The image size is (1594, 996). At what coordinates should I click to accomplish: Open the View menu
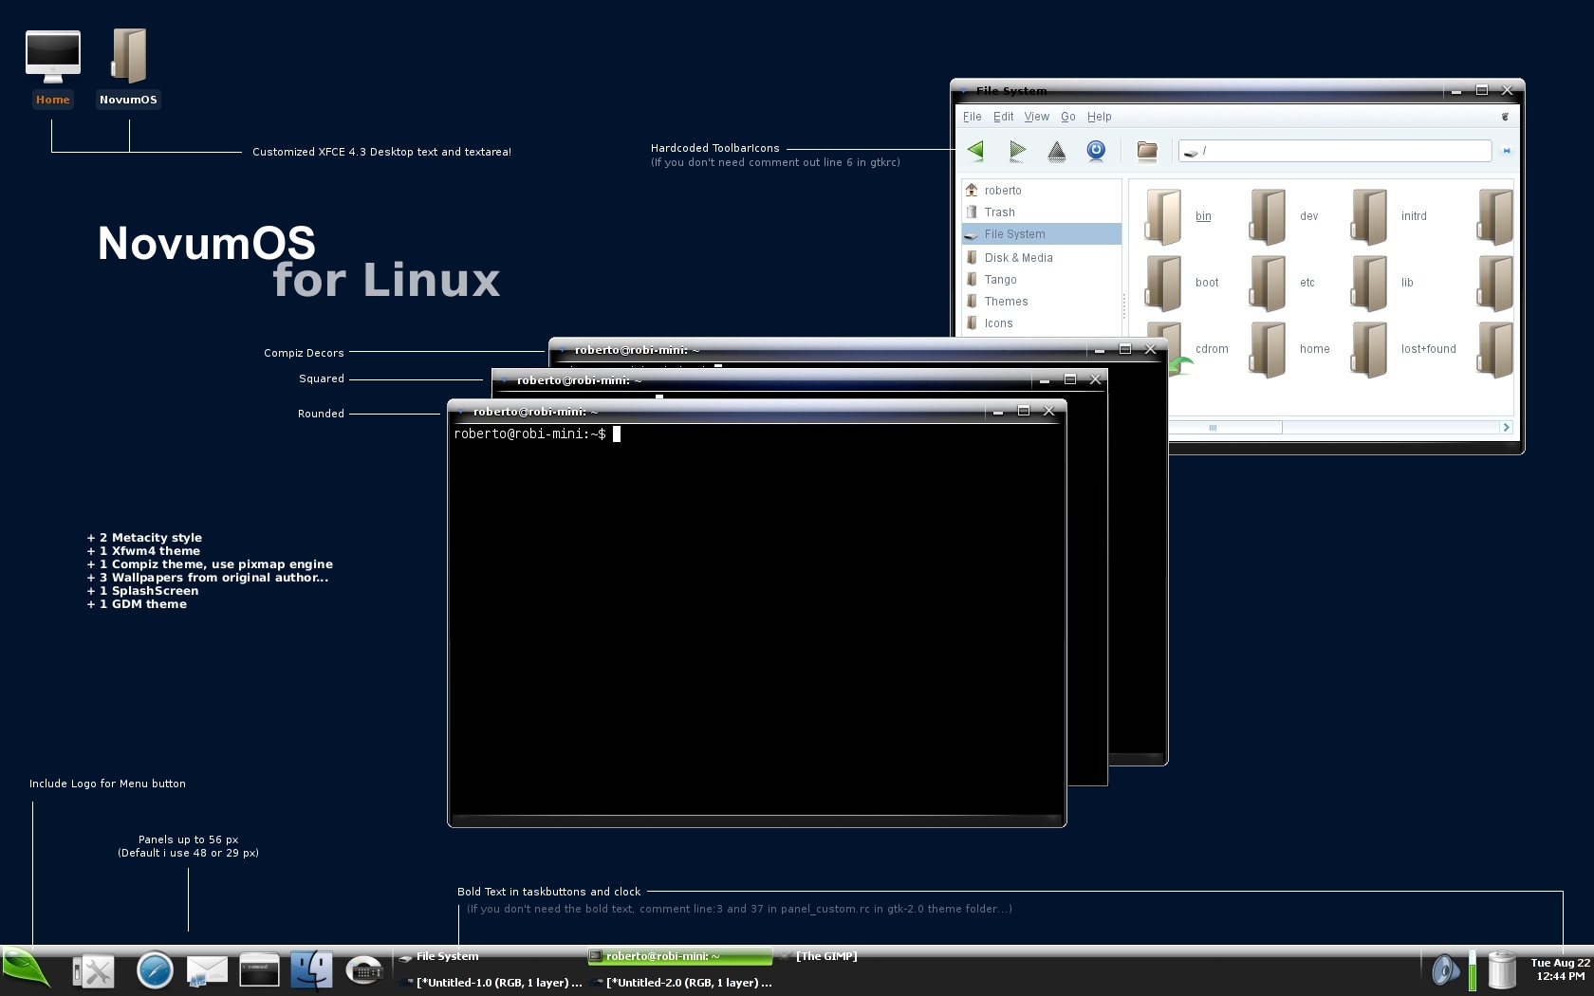coord(1036,117)
